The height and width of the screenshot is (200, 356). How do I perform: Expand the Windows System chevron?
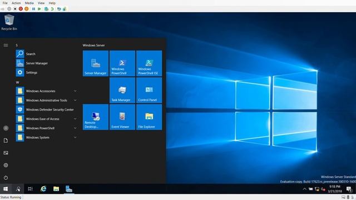75,137
